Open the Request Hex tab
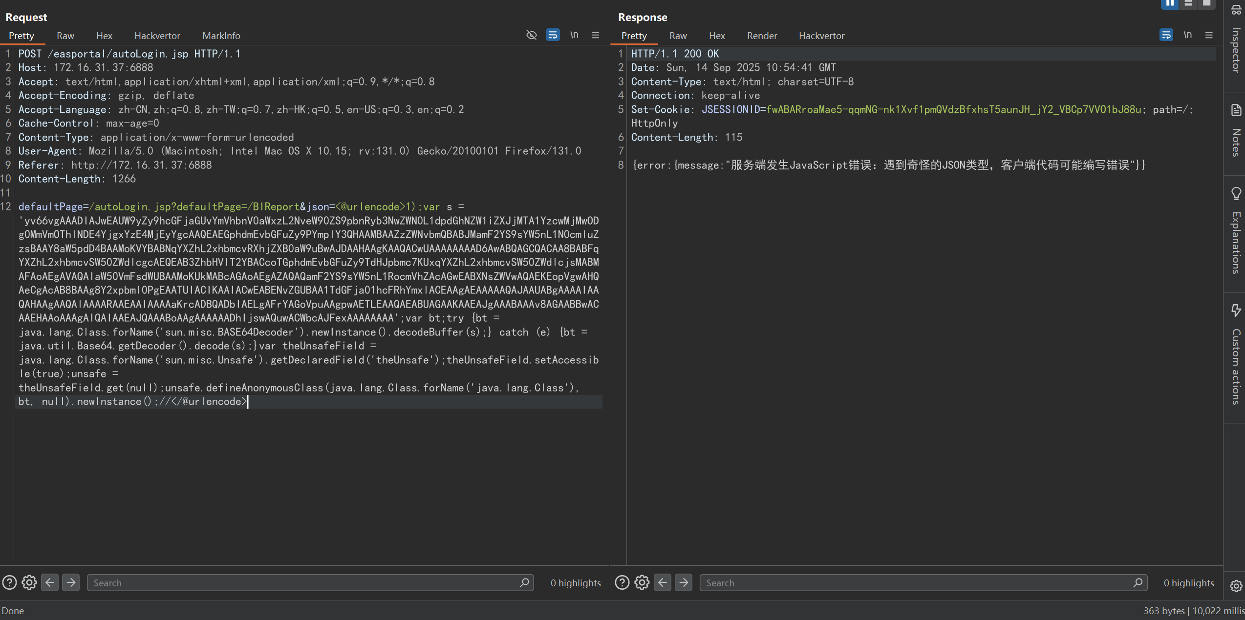This screenshot has width=1245, height=620. (x=104, y=36)
